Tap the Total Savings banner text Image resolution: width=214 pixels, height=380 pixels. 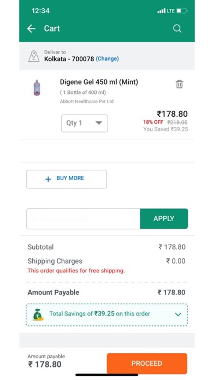(99, 313)
